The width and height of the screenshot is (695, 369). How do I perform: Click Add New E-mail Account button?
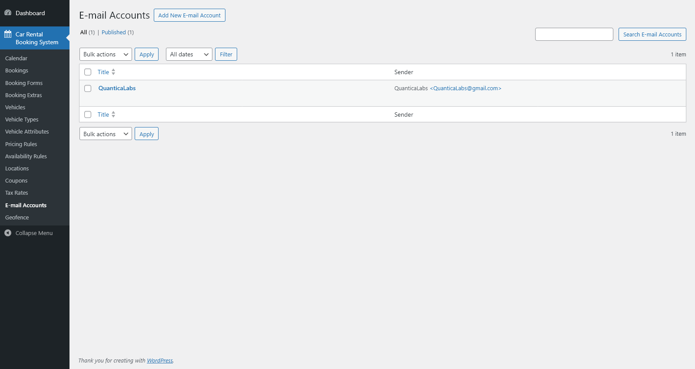[189, 15]
